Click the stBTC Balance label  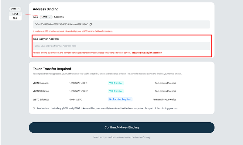point(41,100)
